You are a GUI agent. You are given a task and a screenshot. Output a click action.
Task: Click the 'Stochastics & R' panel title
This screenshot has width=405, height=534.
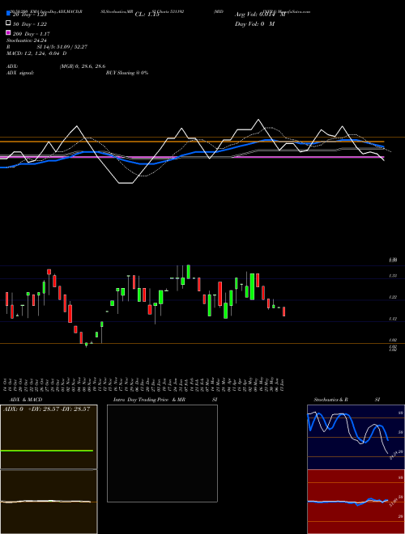[x=331, y=400]
